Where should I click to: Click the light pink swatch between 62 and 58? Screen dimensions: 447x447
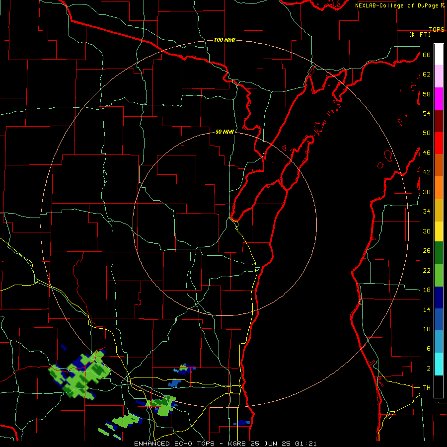point(439,76)
